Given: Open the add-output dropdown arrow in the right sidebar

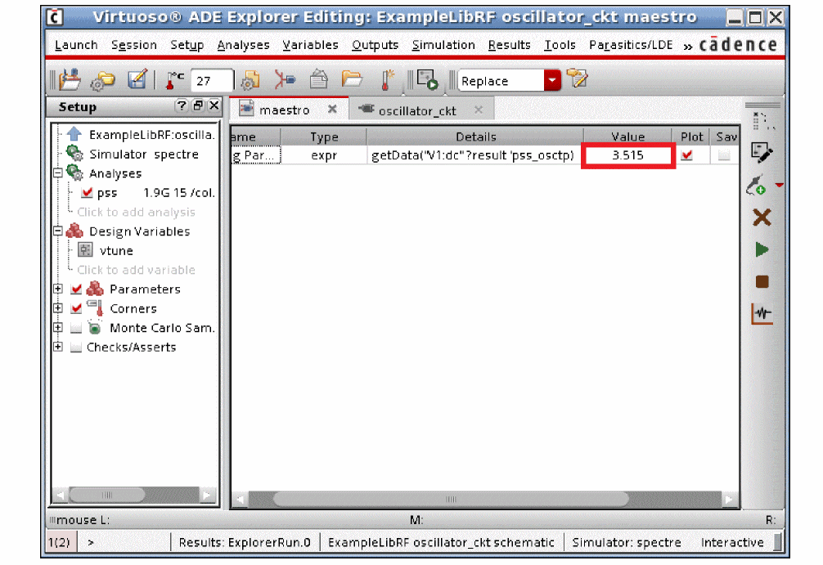Looking at the screenshot, I should click(779, 185).
